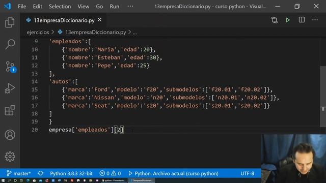The image size is (326, 183).
Task: Open the View menu
Action: click(84, 7)
